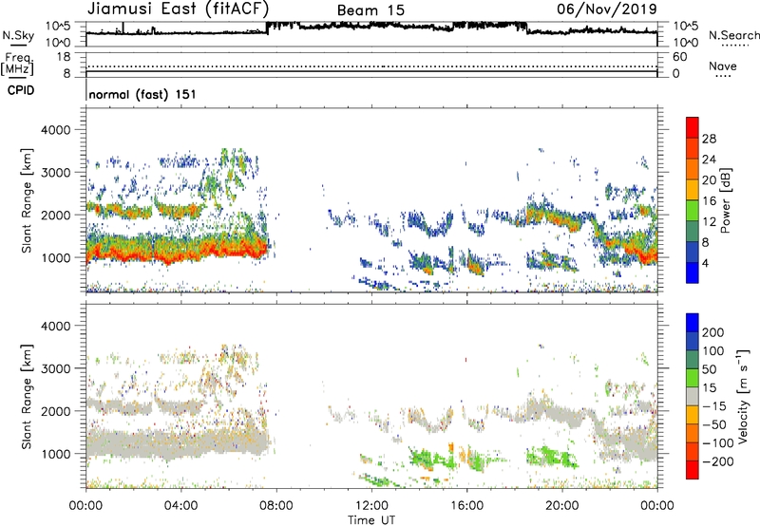Click the 'Nave' legend label
760x526 pixels.
coord(723,66)
